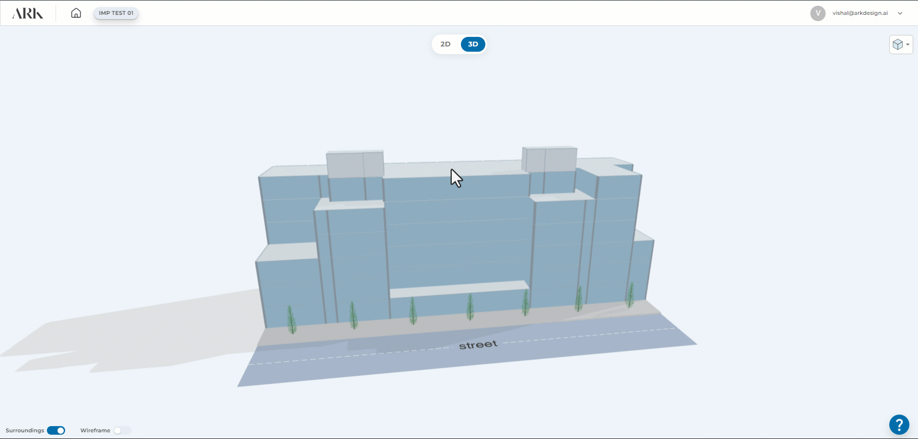The height and width of the screenshot is (439, 918).
Task: Switch to the 2D view
Action: pyautogui.click(x=445, y=44)
